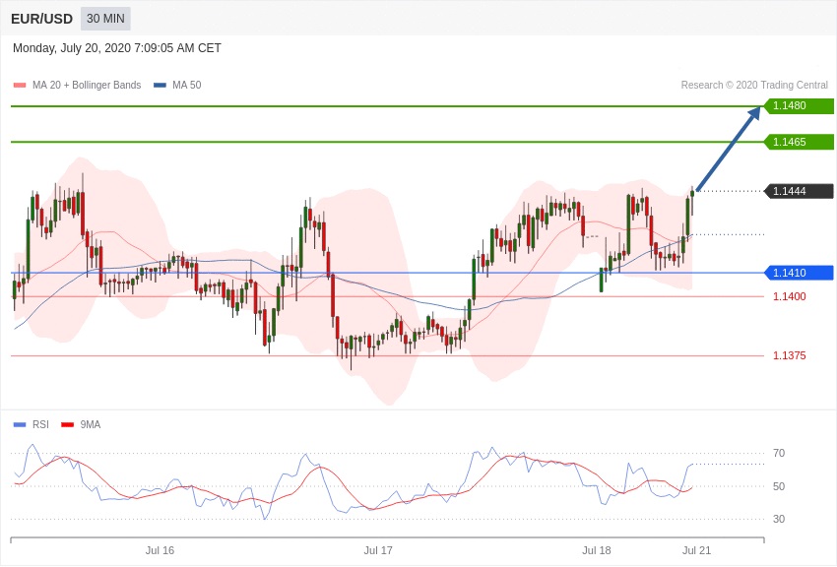Click the 30 MIN timeframe badge

pos(105,19)
